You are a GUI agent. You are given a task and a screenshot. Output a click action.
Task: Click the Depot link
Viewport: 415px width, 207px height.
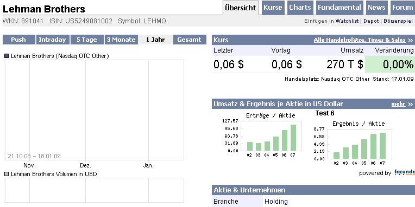click(371, 21)
